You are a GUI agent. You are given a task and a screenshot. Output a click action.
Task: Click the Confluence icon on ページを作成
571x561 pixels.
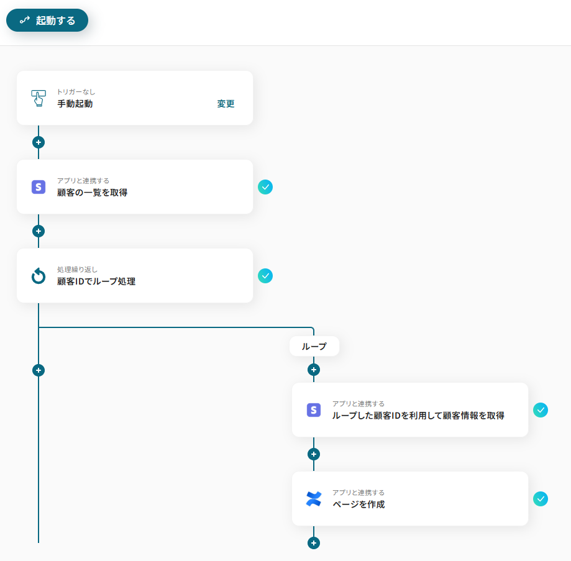point(314,499)
